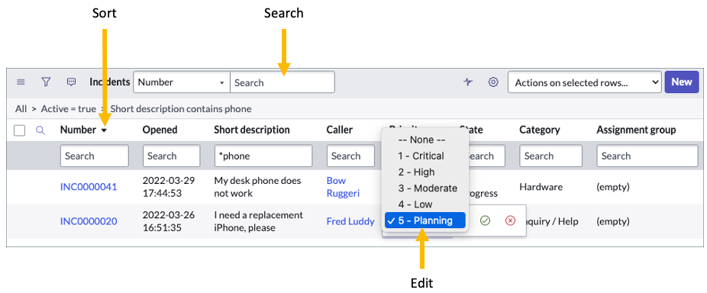The image size is (707, 293).
Task: Open caller Fred Luddy link
Action: pyautogui.click(x=350, y=221)
